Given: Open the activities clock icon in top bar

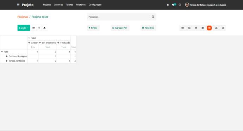Looking at the screenshot, I should pos(180,5).
